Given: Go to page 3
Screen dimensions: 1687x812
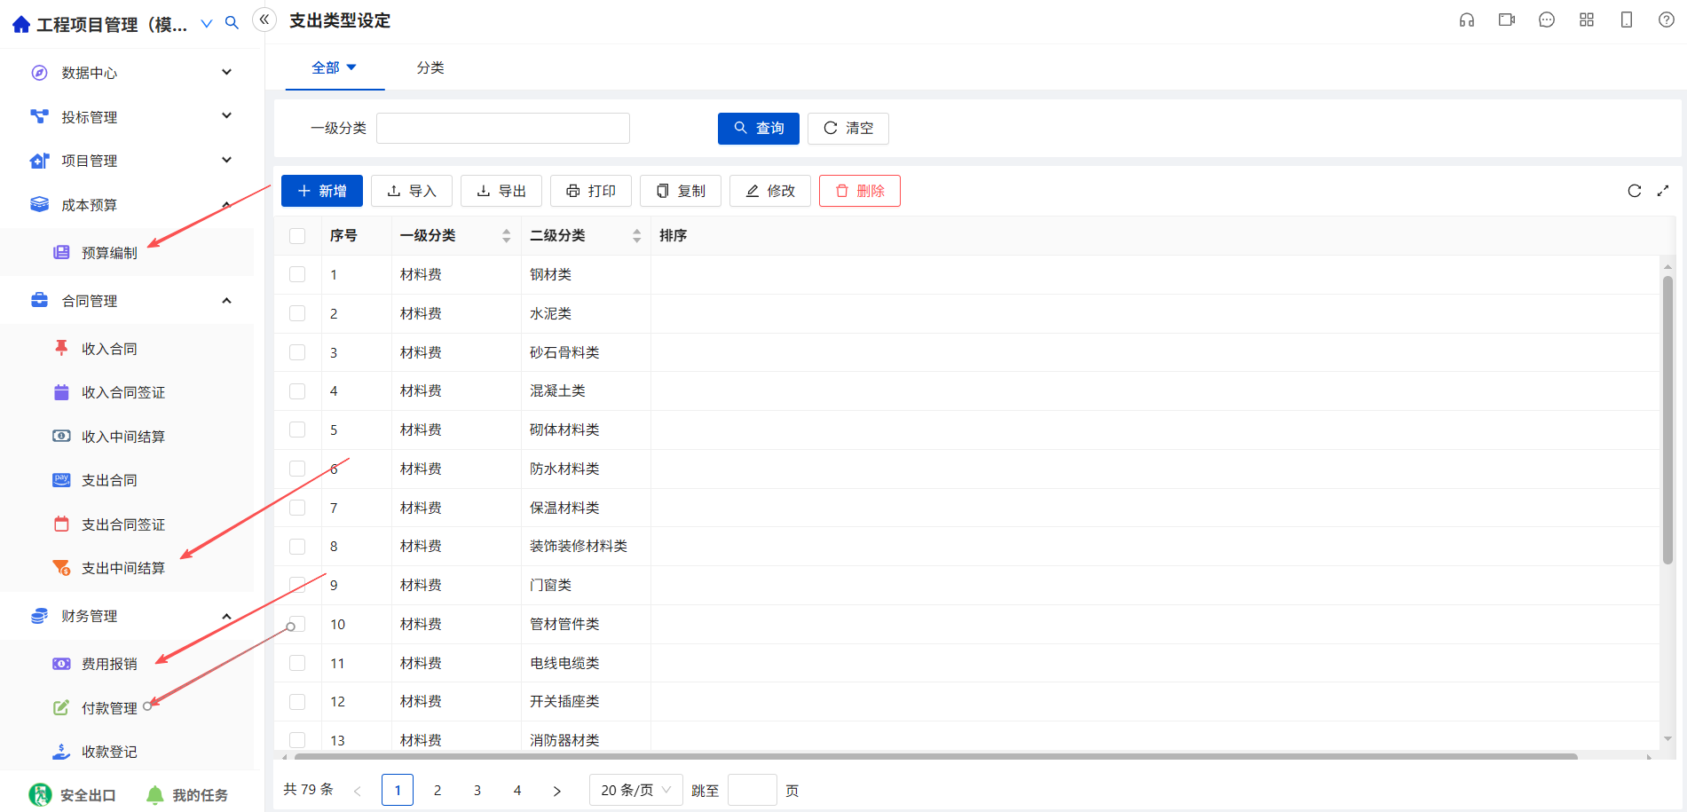Looking at the screenshot, I should click(477, 790).
